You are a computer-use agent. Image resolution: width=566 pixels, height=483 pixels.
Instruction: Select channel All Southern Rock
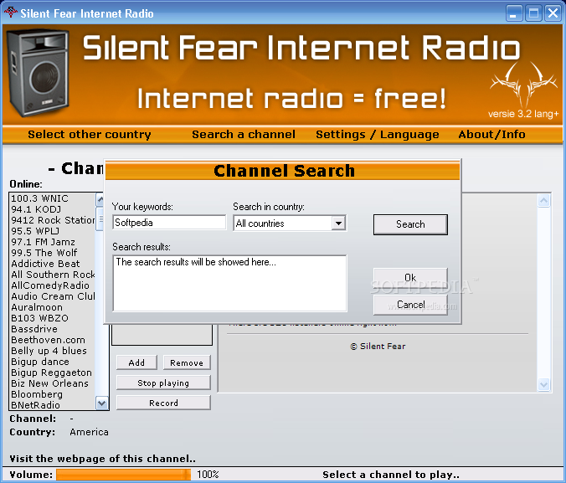53,275
